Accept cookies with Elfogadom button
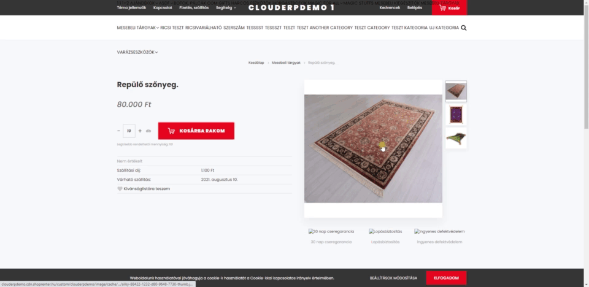The image size is (589, 287). (x=446, y=278)
